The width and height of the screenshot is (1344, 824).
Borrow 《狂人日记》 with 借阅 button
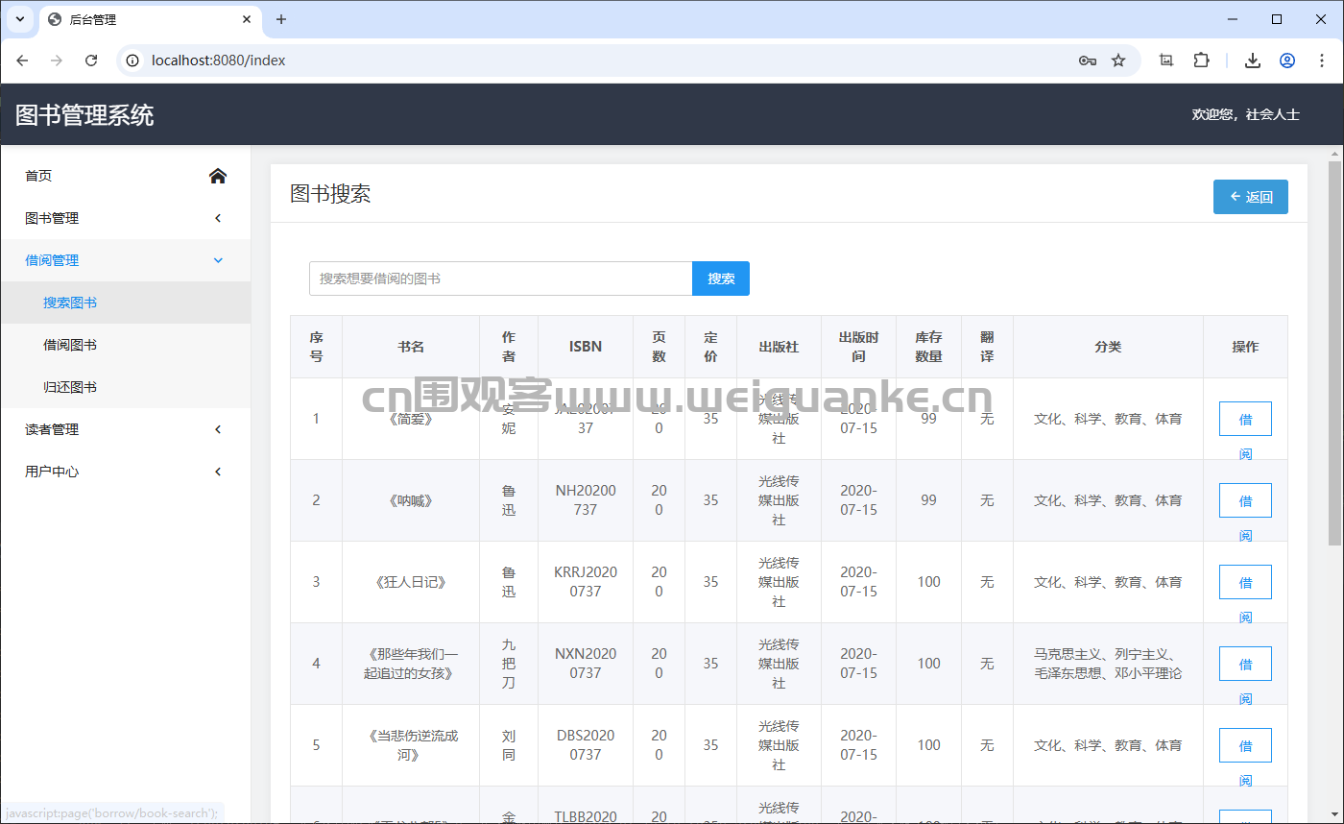coord(1245,582)
